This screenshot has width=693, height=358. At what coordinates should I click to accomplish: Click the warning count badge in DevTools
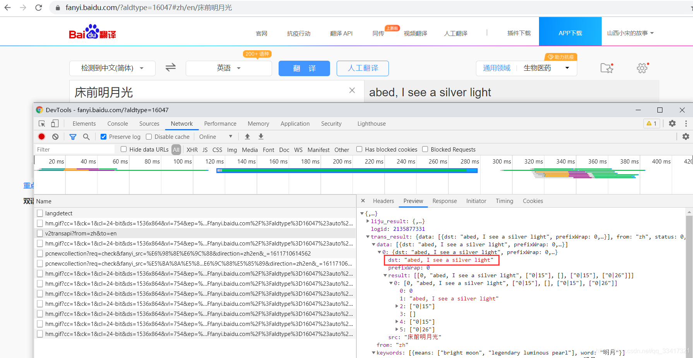coord(652,123)
